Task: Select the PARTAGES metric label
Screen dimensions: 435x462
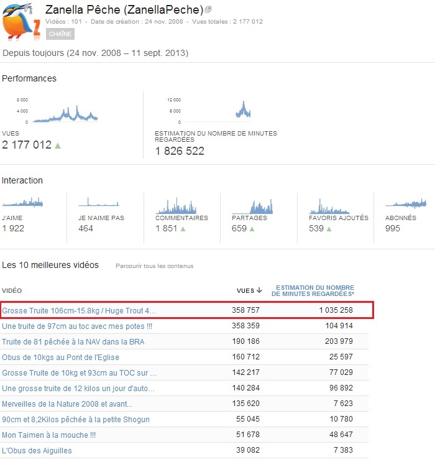Action: click(249, 218)
